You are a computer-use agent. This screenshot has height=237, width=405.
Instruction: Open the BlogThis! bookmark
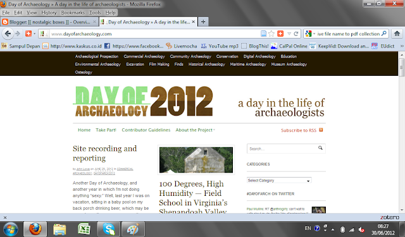(x=255, y=46)
